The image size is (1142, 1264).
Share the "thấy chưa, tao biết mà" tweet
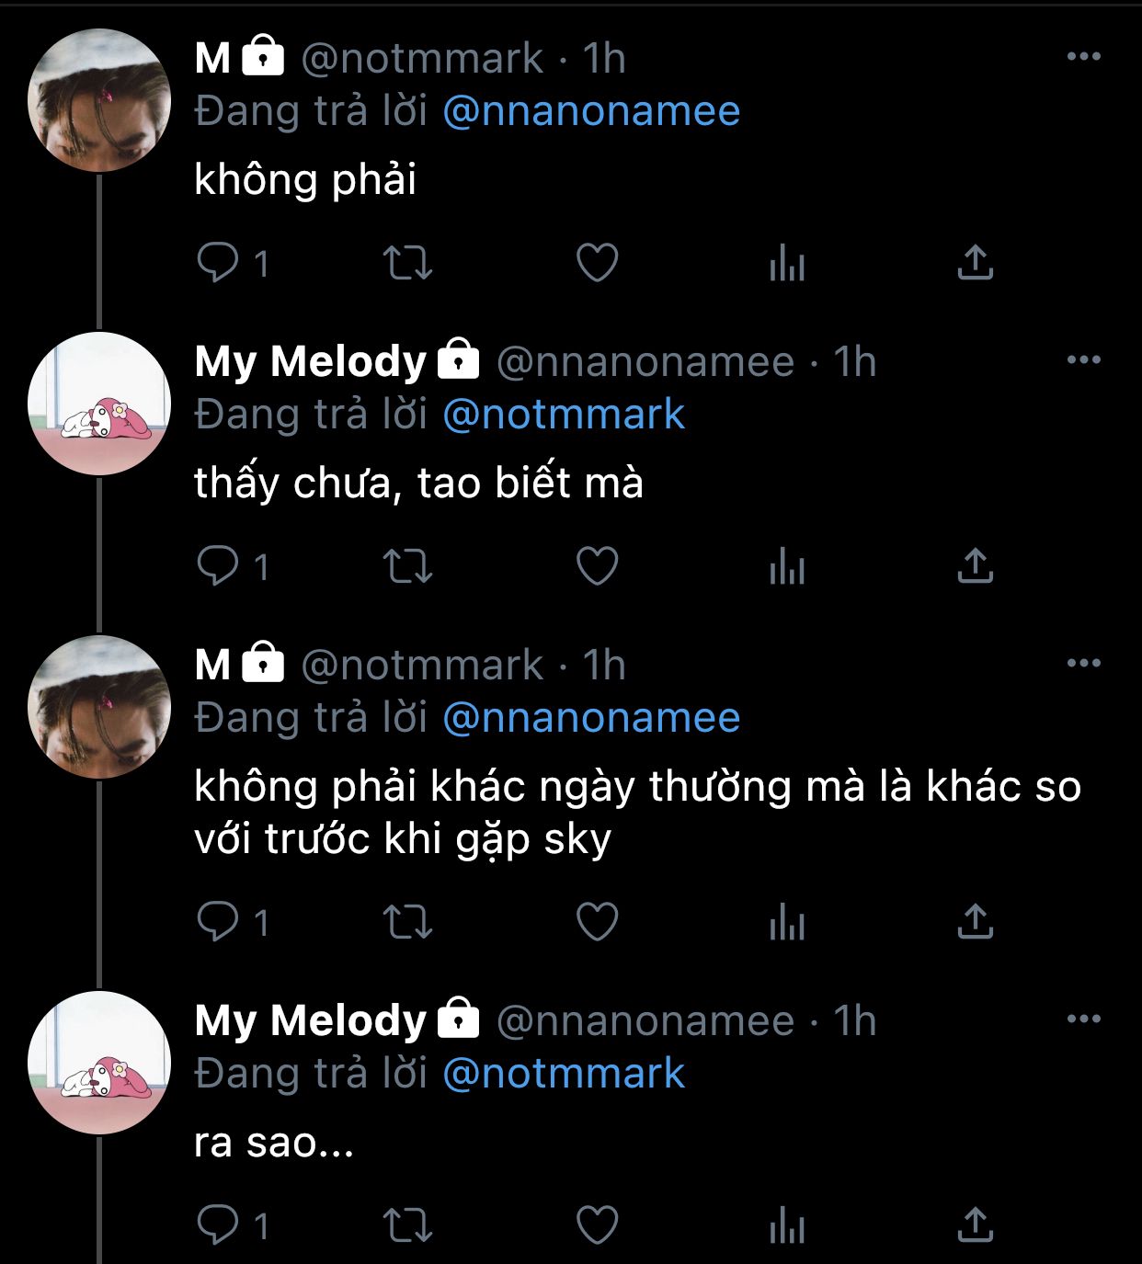point(975,566)
